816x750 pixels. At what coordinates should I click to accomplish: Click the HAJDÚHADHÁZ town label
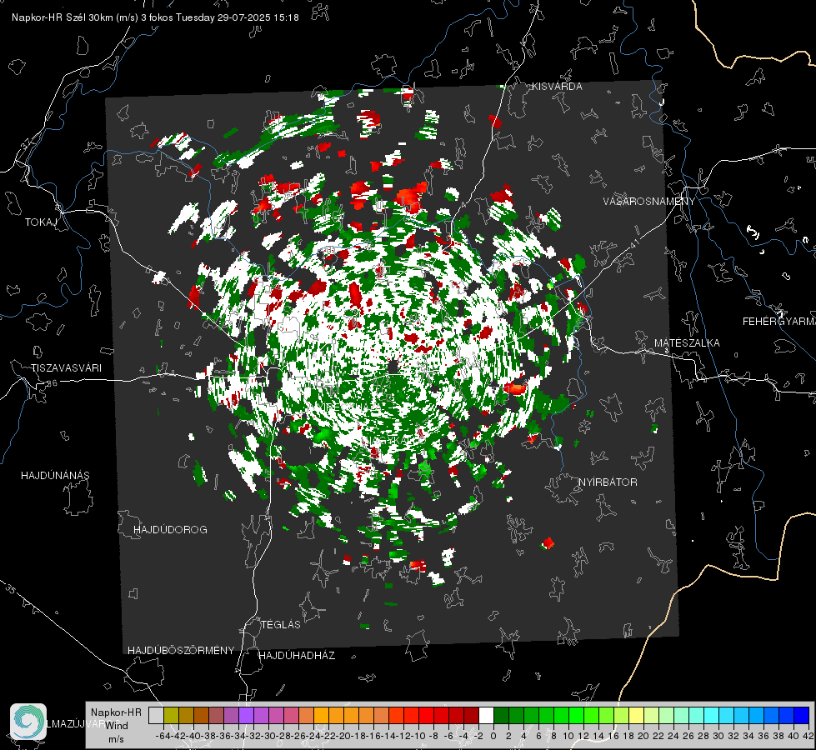coord(297,656)
